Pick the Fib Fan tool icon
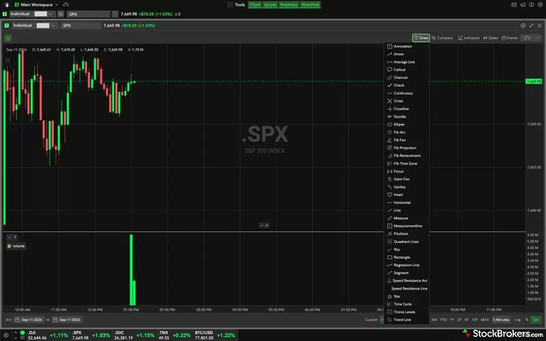546x341 pixels. tap(390, 140)
